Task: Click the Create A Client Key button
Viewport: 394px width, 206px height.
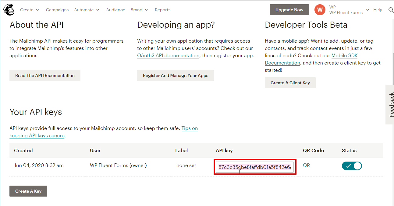Action: tap(290, 83)
